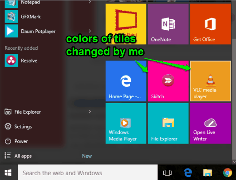Open File Explorer from the taskbar
Image resolution: width=236 pixels, height=180 pixels.
tap(208, 172)
